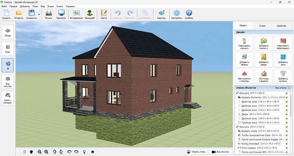Switch to Обзор overview mode

[x=8, y=32]
